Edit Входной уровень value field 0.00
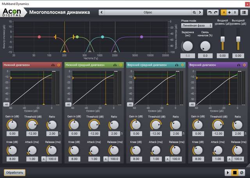Image resolution: width=250 pixels, height=178 pixels. (x=223, y=55)
